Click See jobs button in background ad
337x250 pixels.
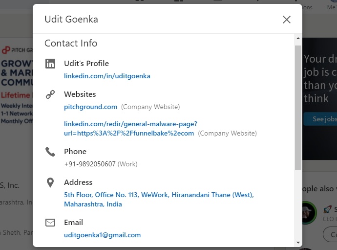(320, 119)
